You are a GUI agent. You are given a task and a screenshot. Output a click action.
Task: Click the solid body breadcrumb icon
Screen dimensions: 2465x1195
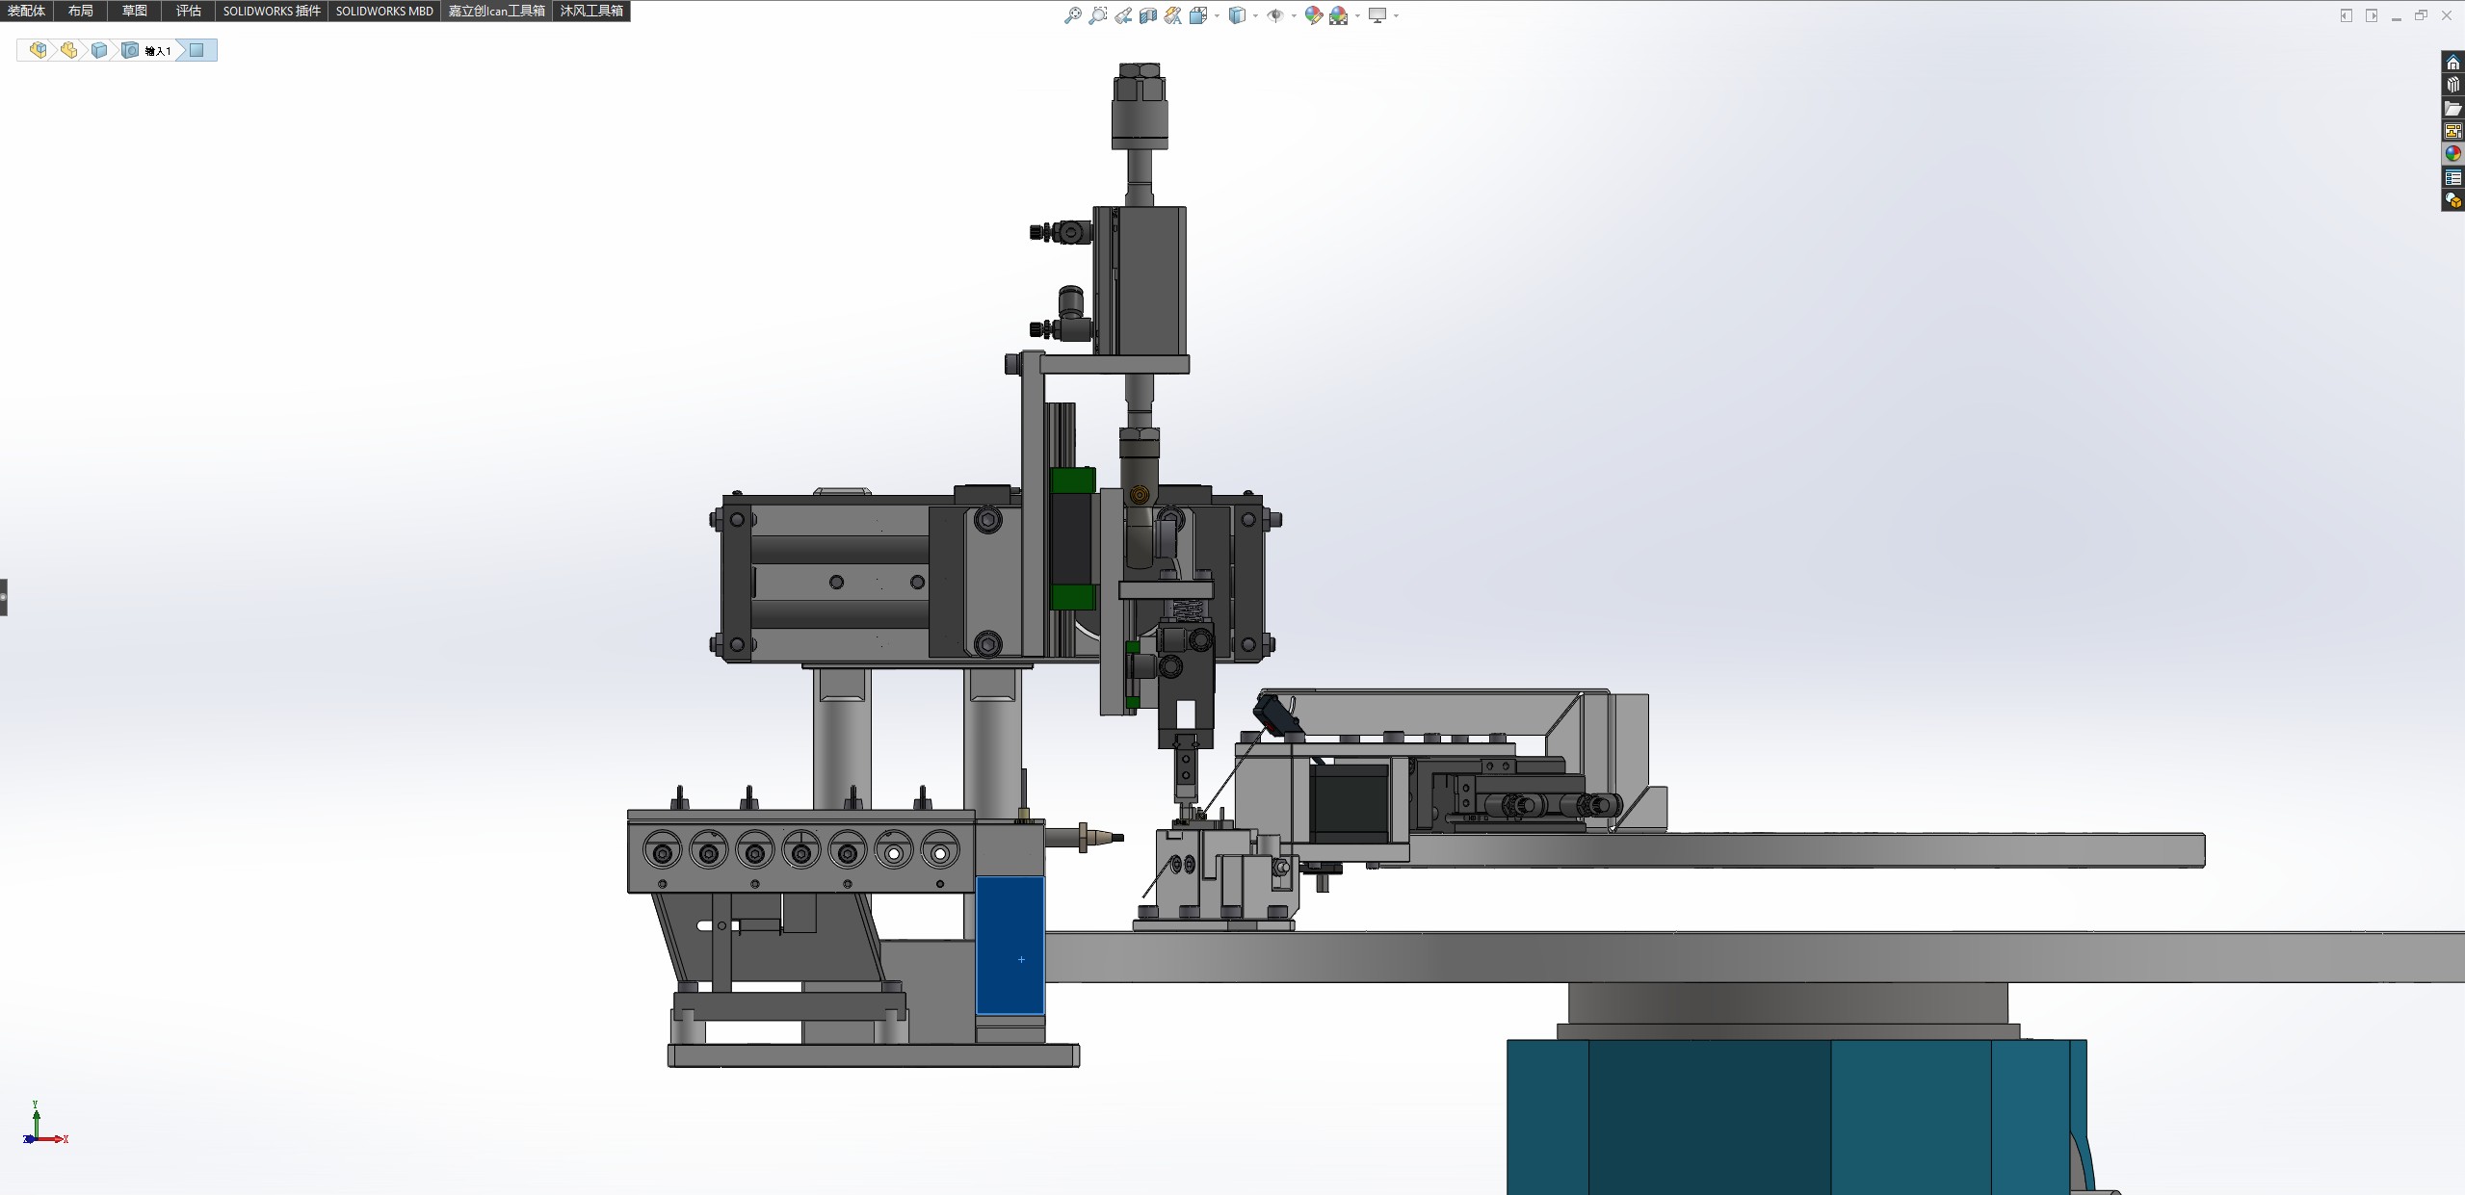point(99,50)
